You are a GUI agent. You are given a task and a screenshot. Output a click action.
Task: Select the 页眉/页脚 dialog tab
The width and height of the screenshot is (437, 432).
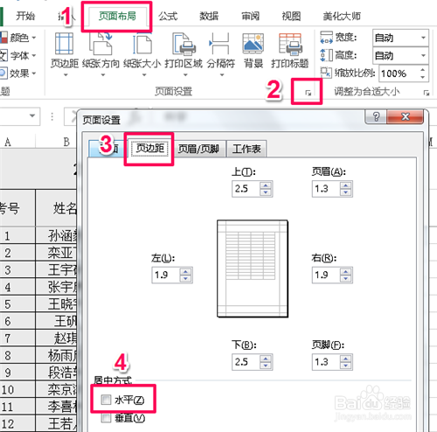tap(198, 149)
